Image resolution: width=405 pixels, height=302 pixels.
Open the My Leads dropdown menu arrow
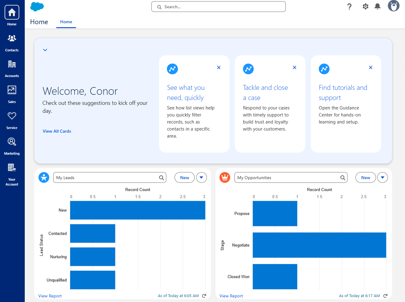tap(201, 177)
